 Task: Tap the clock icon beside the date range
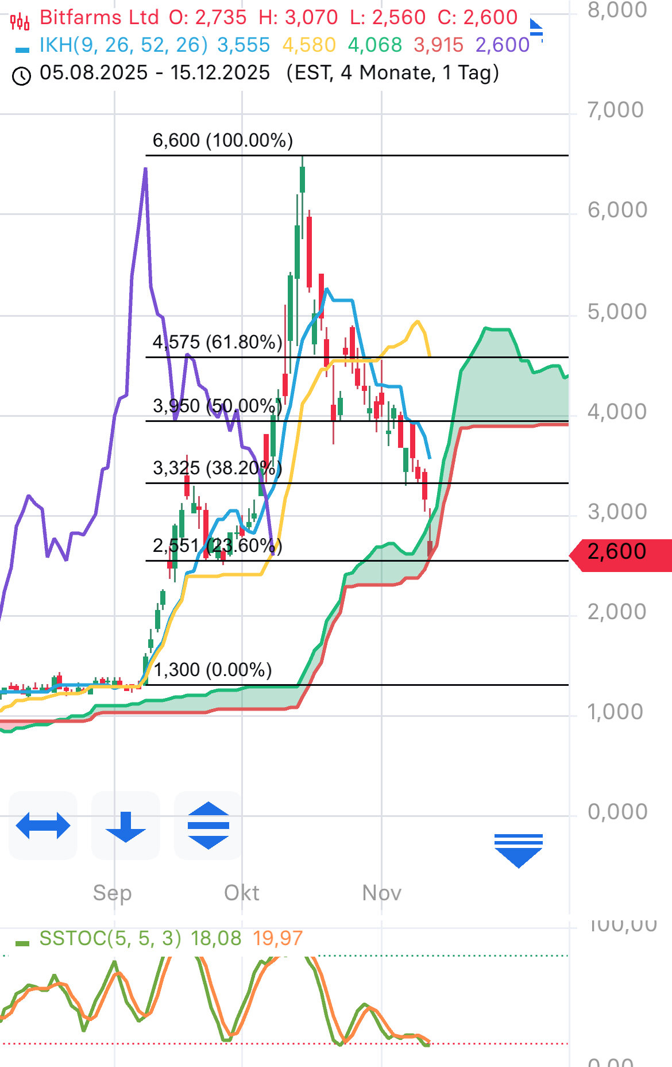[x=21, y=75]
